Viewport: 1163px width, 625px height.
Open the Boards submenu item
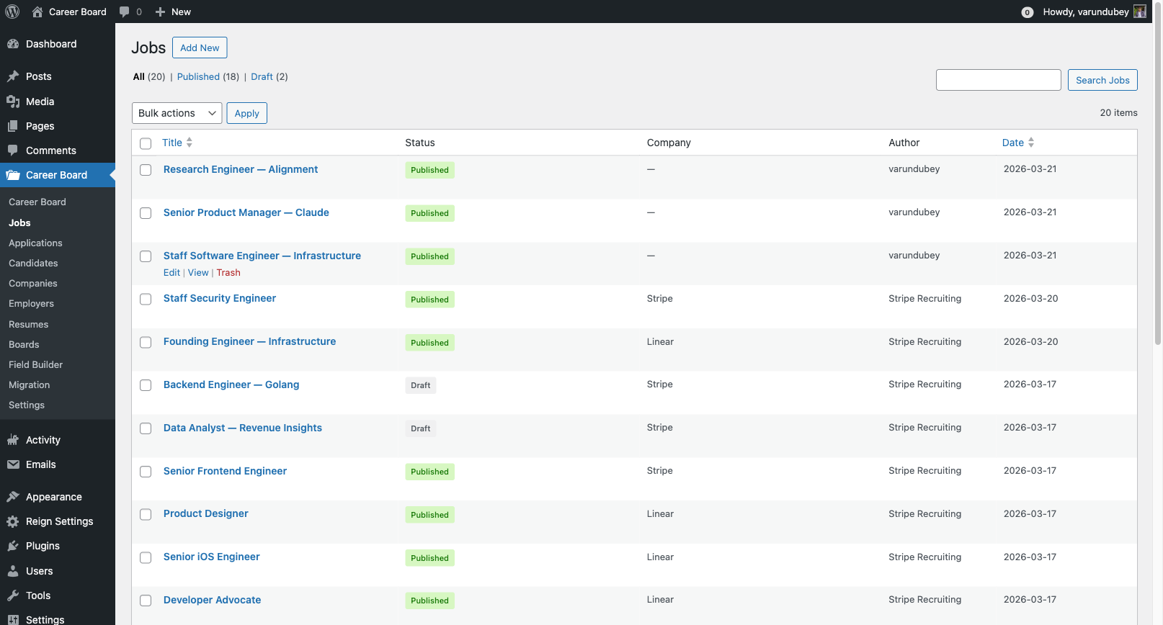click(24, 345)
